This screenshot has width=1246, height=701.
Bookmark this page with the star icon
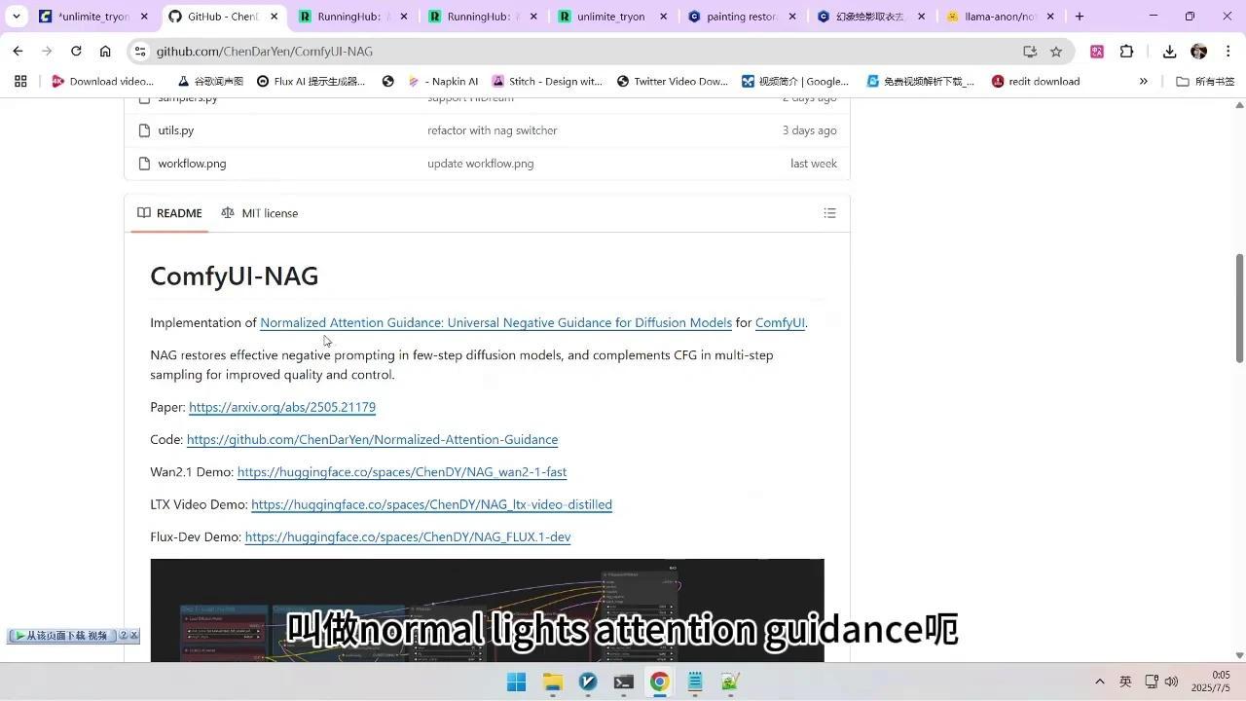tap(1056, 52)
